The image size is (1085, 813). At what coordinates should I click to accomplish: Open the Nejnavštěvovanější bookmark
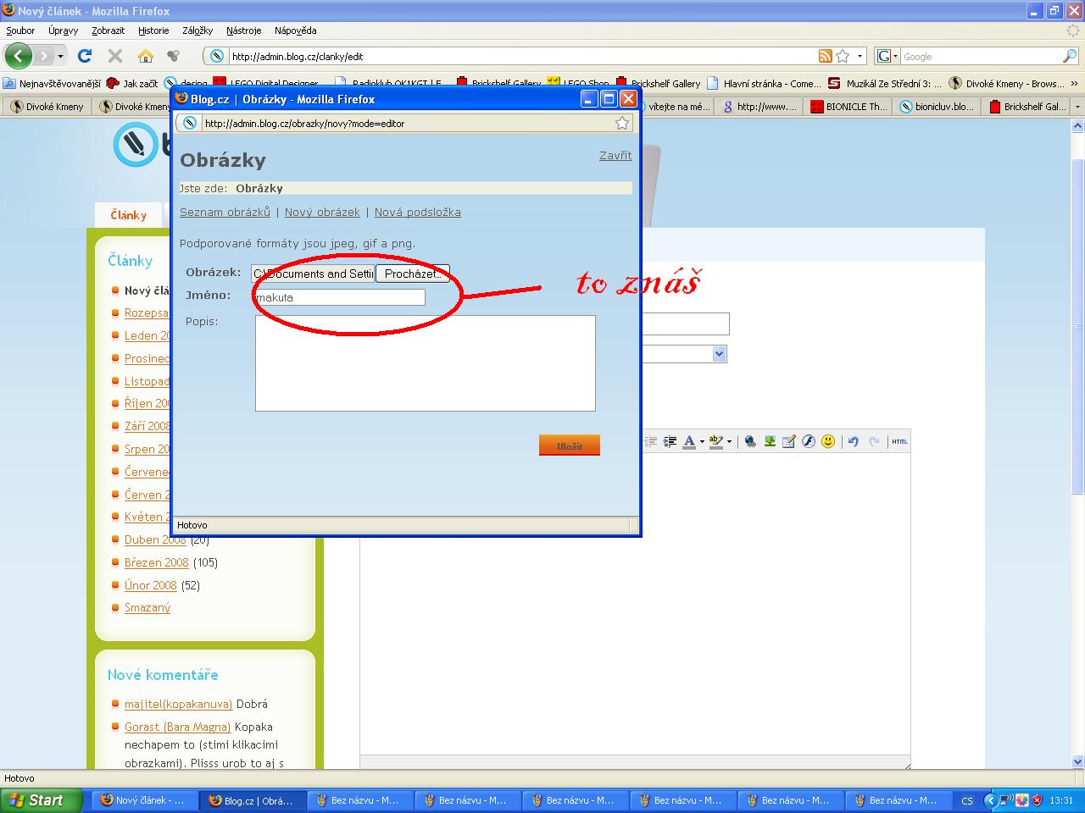[52, 84]
